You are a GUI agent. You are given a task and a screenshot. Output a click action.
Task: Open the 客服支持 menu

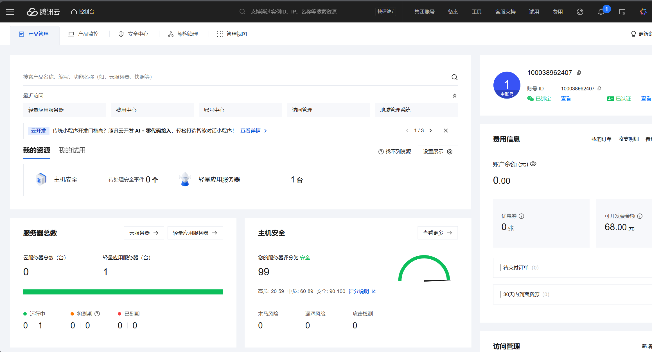tap(505, 12)
